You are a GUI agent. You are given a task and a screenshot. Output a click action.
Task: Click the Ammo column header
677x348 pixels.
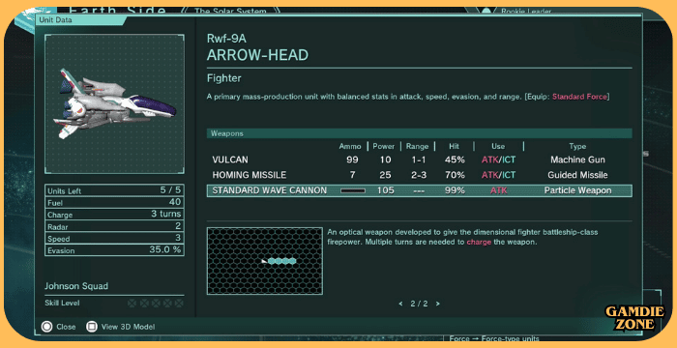coord(350,146)
